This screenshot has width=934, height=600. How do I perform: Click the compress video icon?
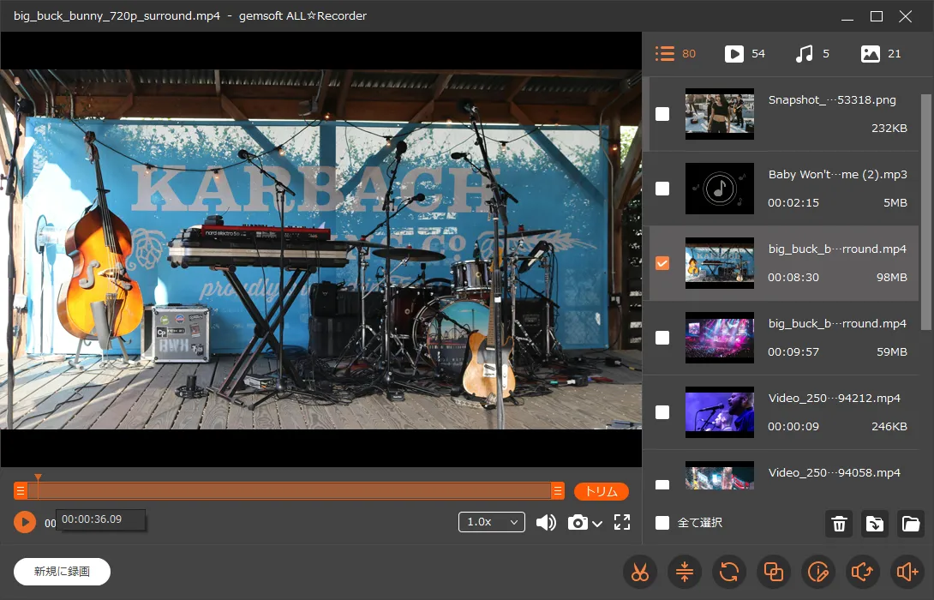684,573
